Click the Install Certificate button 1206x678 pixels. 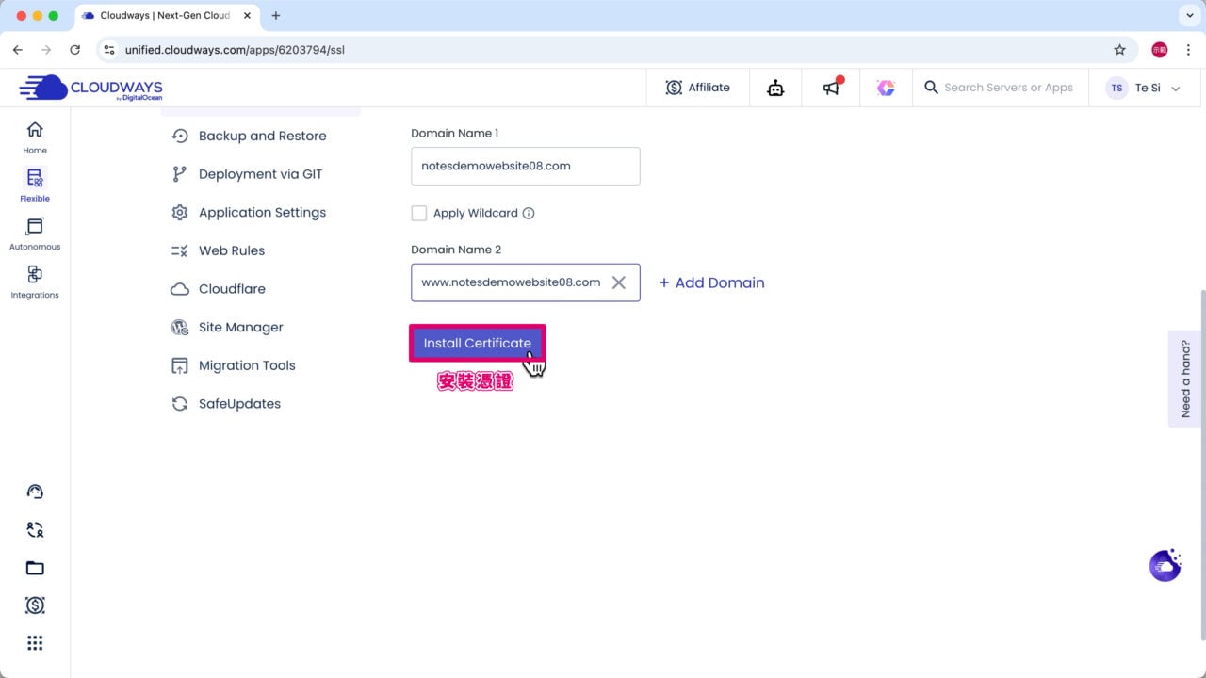477,343
